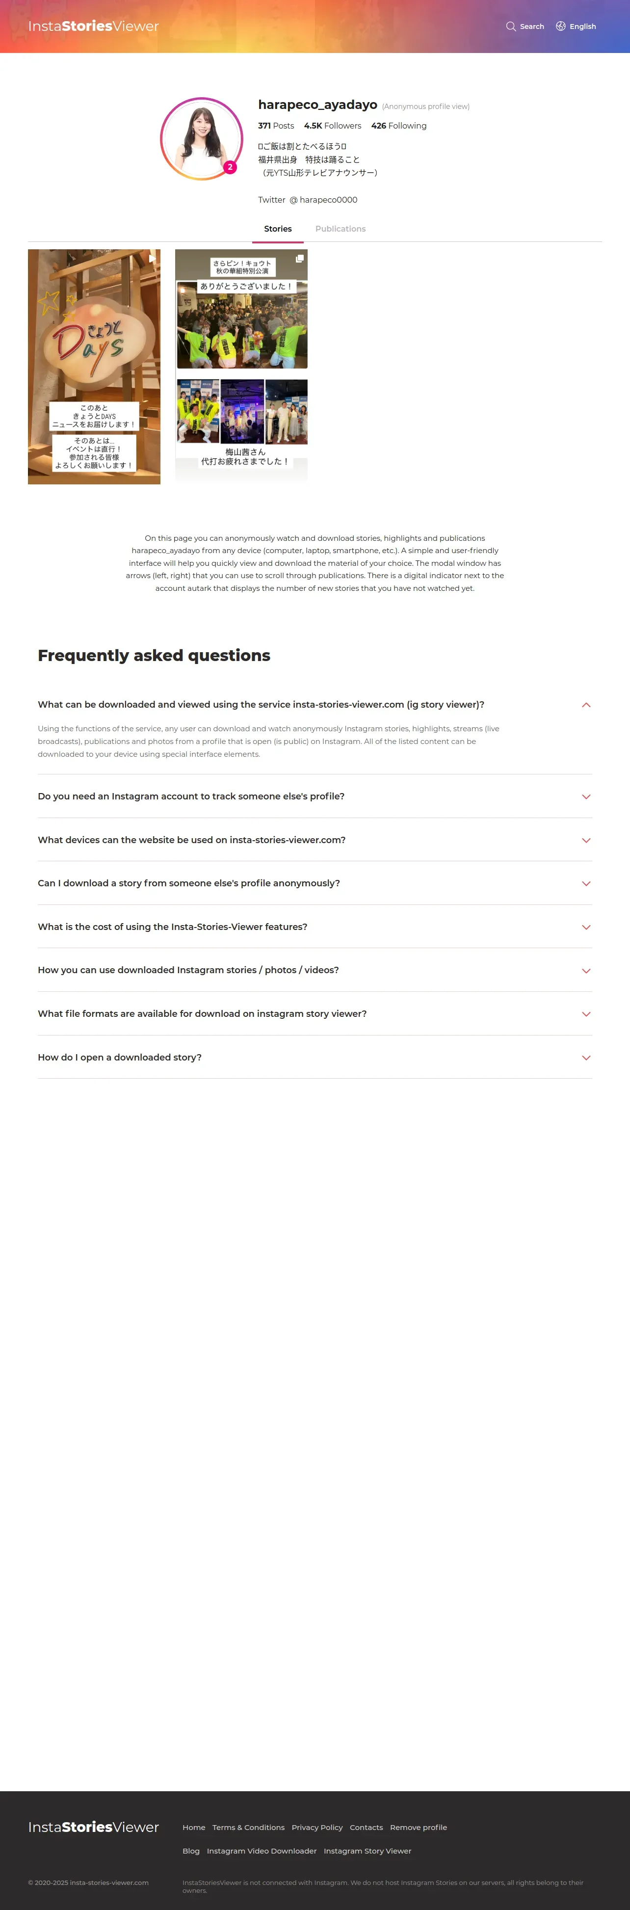The width and height of the screenshot is (630, 1910).
Task: Select the Stories tab
Action: click(278, 229)
